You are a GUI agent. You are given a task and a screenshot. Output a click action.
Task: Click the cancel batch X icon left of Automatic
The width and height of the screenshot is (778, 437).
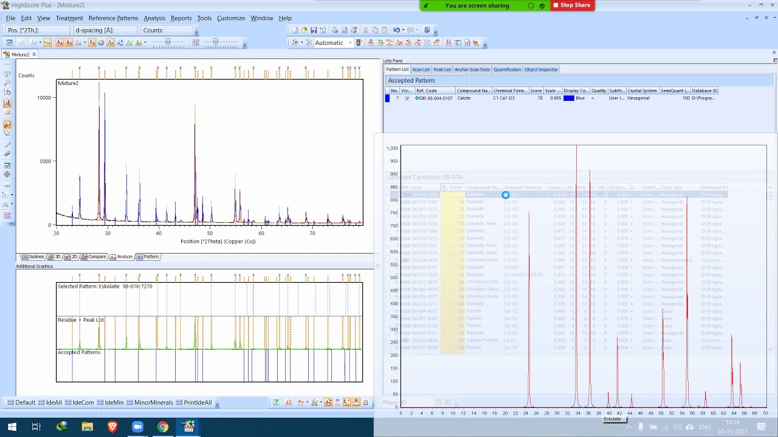click(x=309, y=42)
